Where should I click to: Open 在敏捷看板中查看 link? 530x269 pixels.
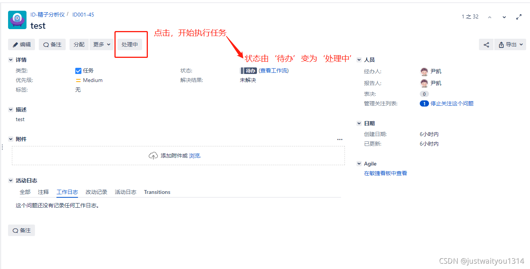coord(386,173)
